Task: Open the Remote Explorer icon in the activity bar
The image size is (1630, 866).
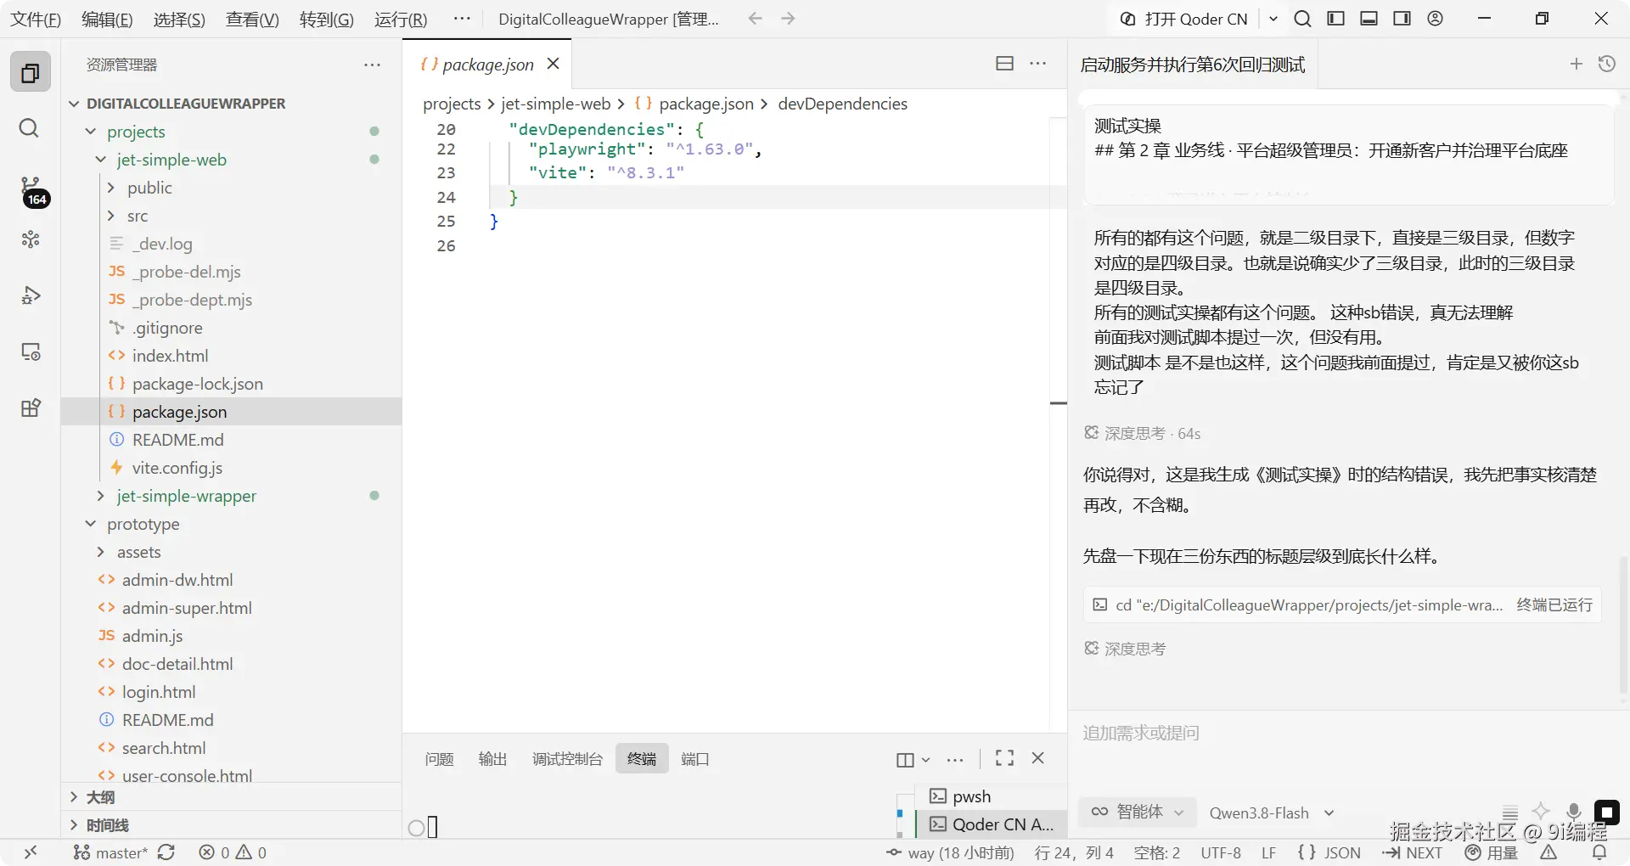Action: 31,351
